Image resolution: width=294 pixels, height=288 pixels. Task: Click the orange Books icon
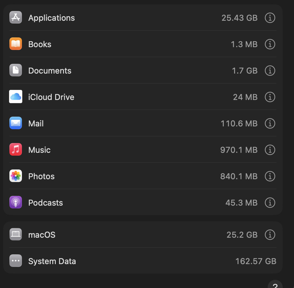click(x=16, y=44)
